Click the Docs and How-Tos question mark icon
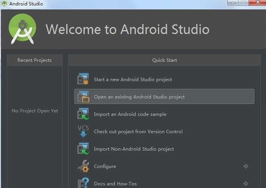The width and height of the screenshot is (266, 188). [83, 183]
